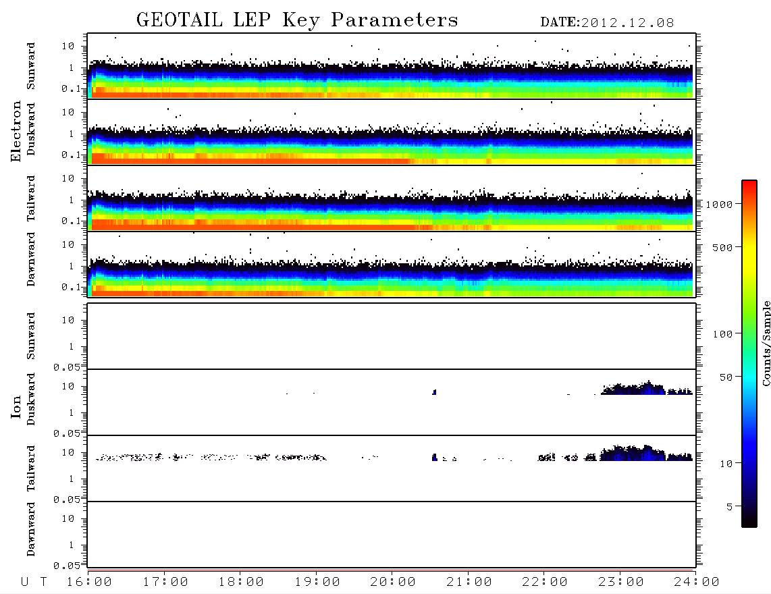Screen dimensions: 771x594
Task: Click the "21:00" time tick label
Action: (x=470, y=582)
